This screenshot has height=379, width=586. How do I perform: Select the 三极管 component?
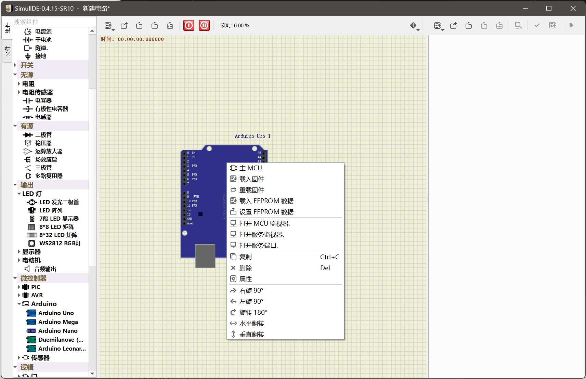tap(43, 168)
